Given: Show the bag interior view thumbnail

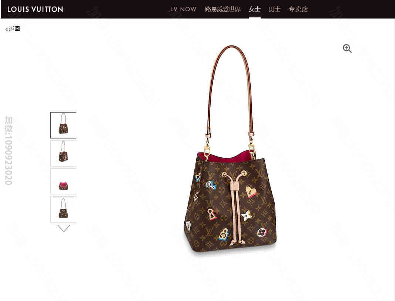Looking at the screenshot, I should pos(63,181).
